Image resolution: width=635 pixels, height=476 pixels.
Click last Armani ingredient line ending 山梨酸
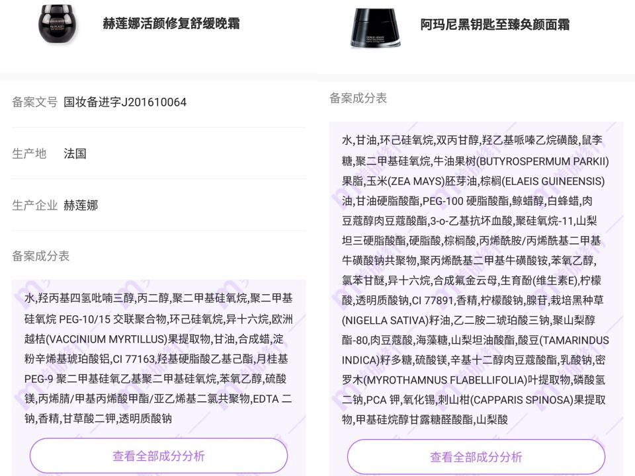point(425,420)
